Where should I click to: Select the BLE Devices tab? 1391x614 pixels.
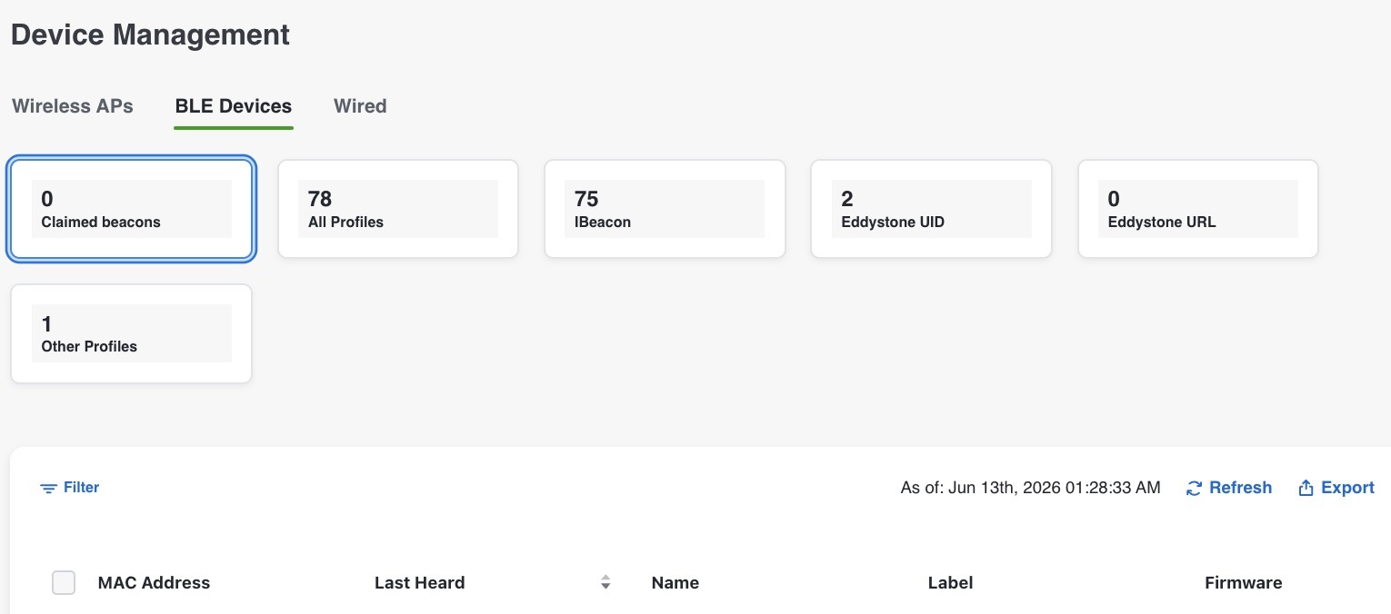(234, 106)
